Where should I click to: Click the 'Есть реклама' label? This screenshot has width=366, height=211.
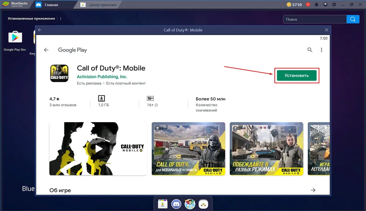(x=89, y=83)
